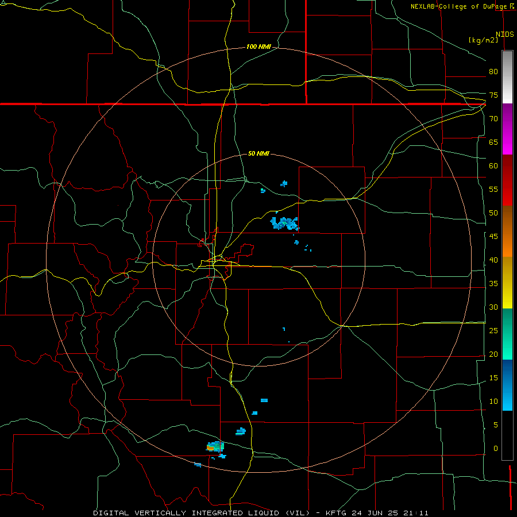Screen dimensions: 517x517
Task: Click the yellow segment of the color bar
Action: point(507,283)
